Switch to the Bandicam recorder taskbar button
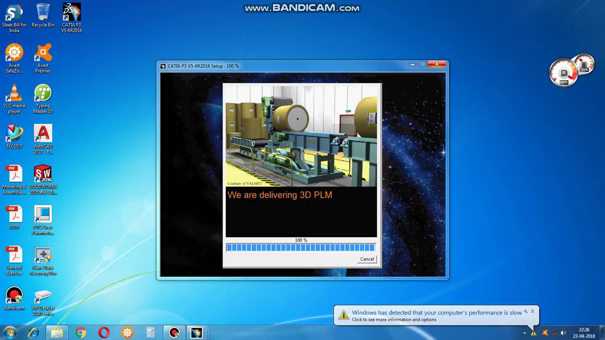The image size is (605, 340). tap(174, 333)
